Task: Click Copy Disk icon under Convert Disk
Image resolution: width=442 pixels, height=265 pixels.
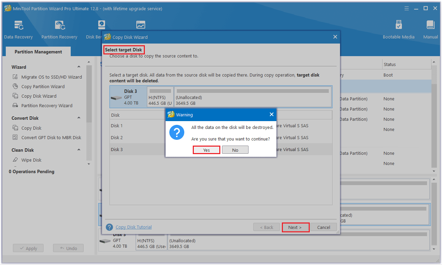Action: [15, 128]
